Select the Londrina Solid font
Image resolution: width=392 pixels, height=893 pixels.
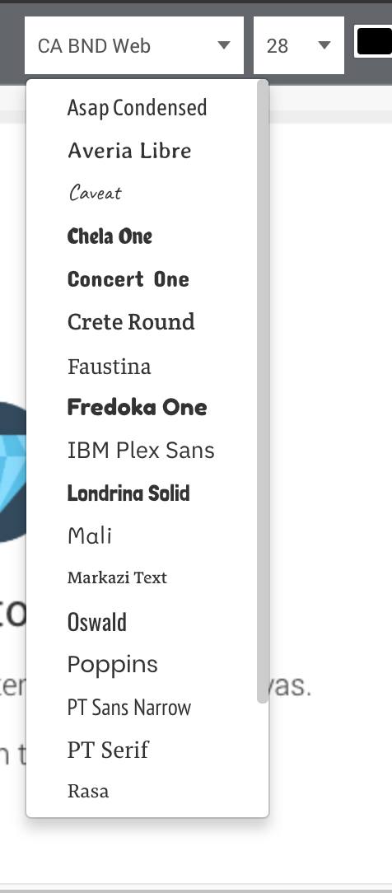pyautogui.click(x=128, y=493)
